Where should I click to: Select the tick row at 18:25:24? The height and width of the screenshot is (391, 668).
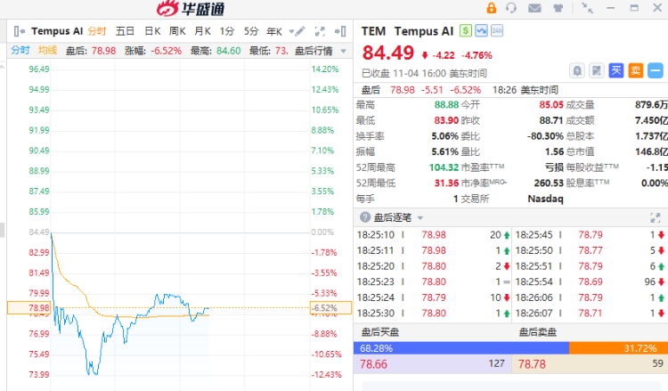tap(432, 297)
